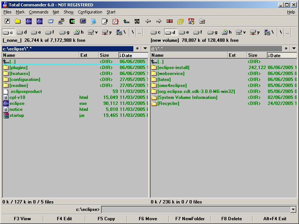Launch second Eclipse toolbar icon

coord(40,21)
